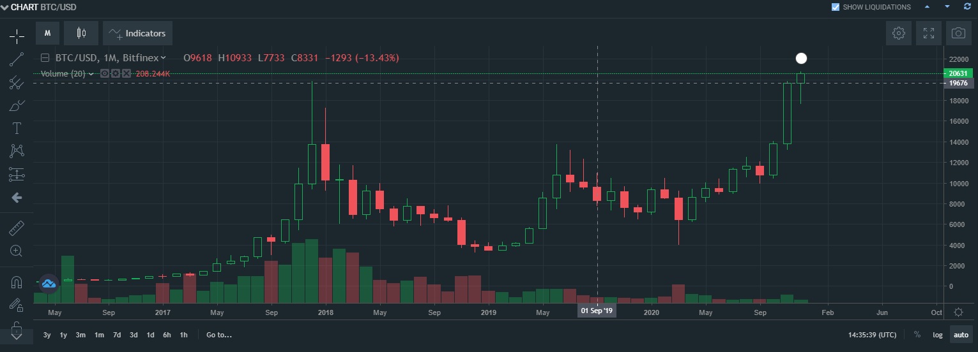
Task: Set range to 1h
Action: [x=184, y=335]
